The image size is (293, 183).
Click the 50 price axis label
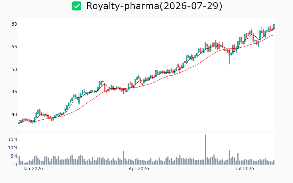click(14, 70)
